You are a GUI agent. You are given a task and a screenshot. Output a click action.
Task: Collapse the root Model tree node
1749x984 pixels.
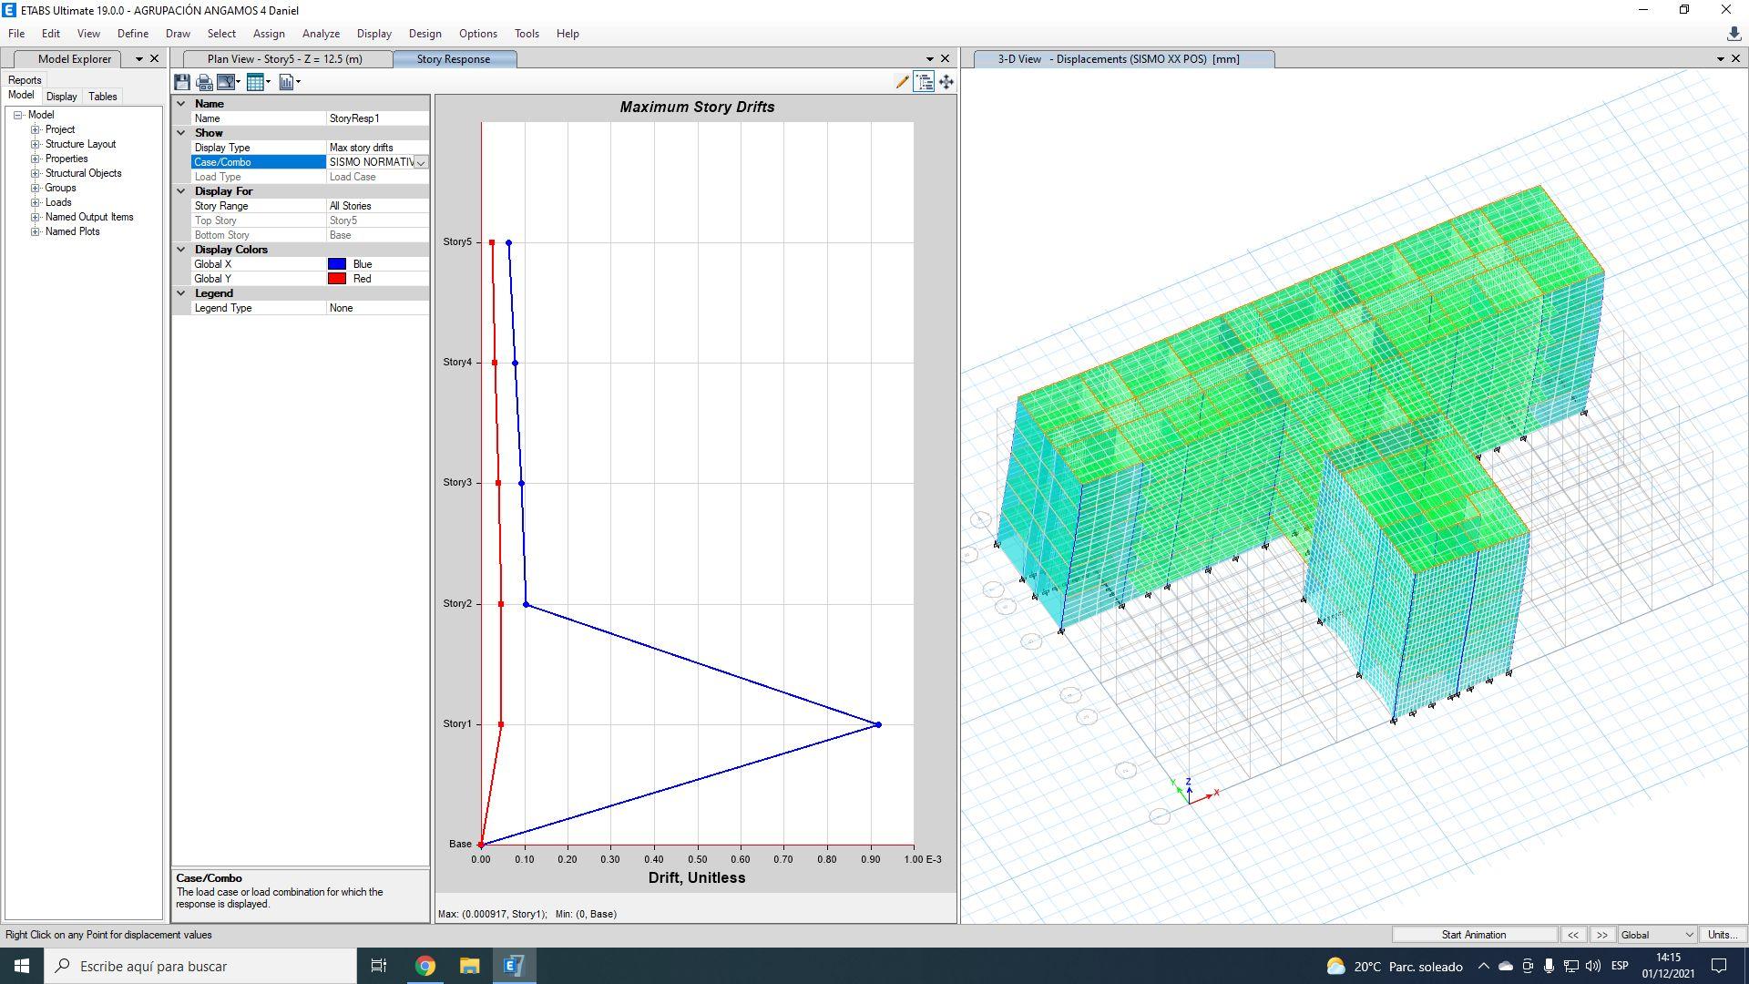tap(18, 115)
